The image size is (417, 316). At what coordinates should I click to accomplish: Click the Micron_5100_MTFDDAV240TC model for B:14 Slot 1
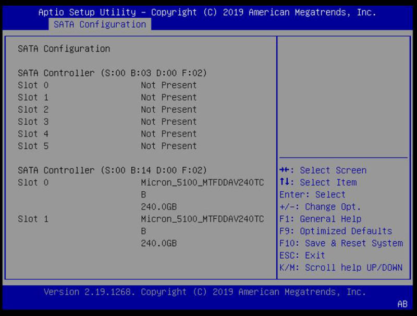[202, 219]
